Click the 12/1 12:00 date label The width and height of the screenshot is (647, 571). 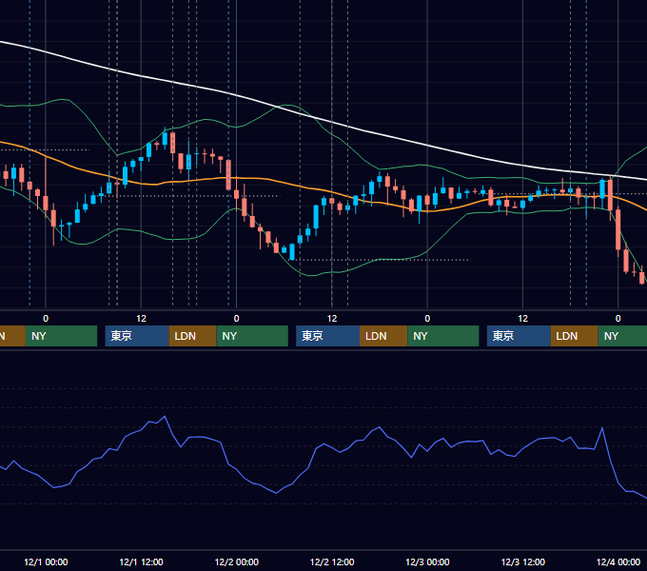[141, 561]
